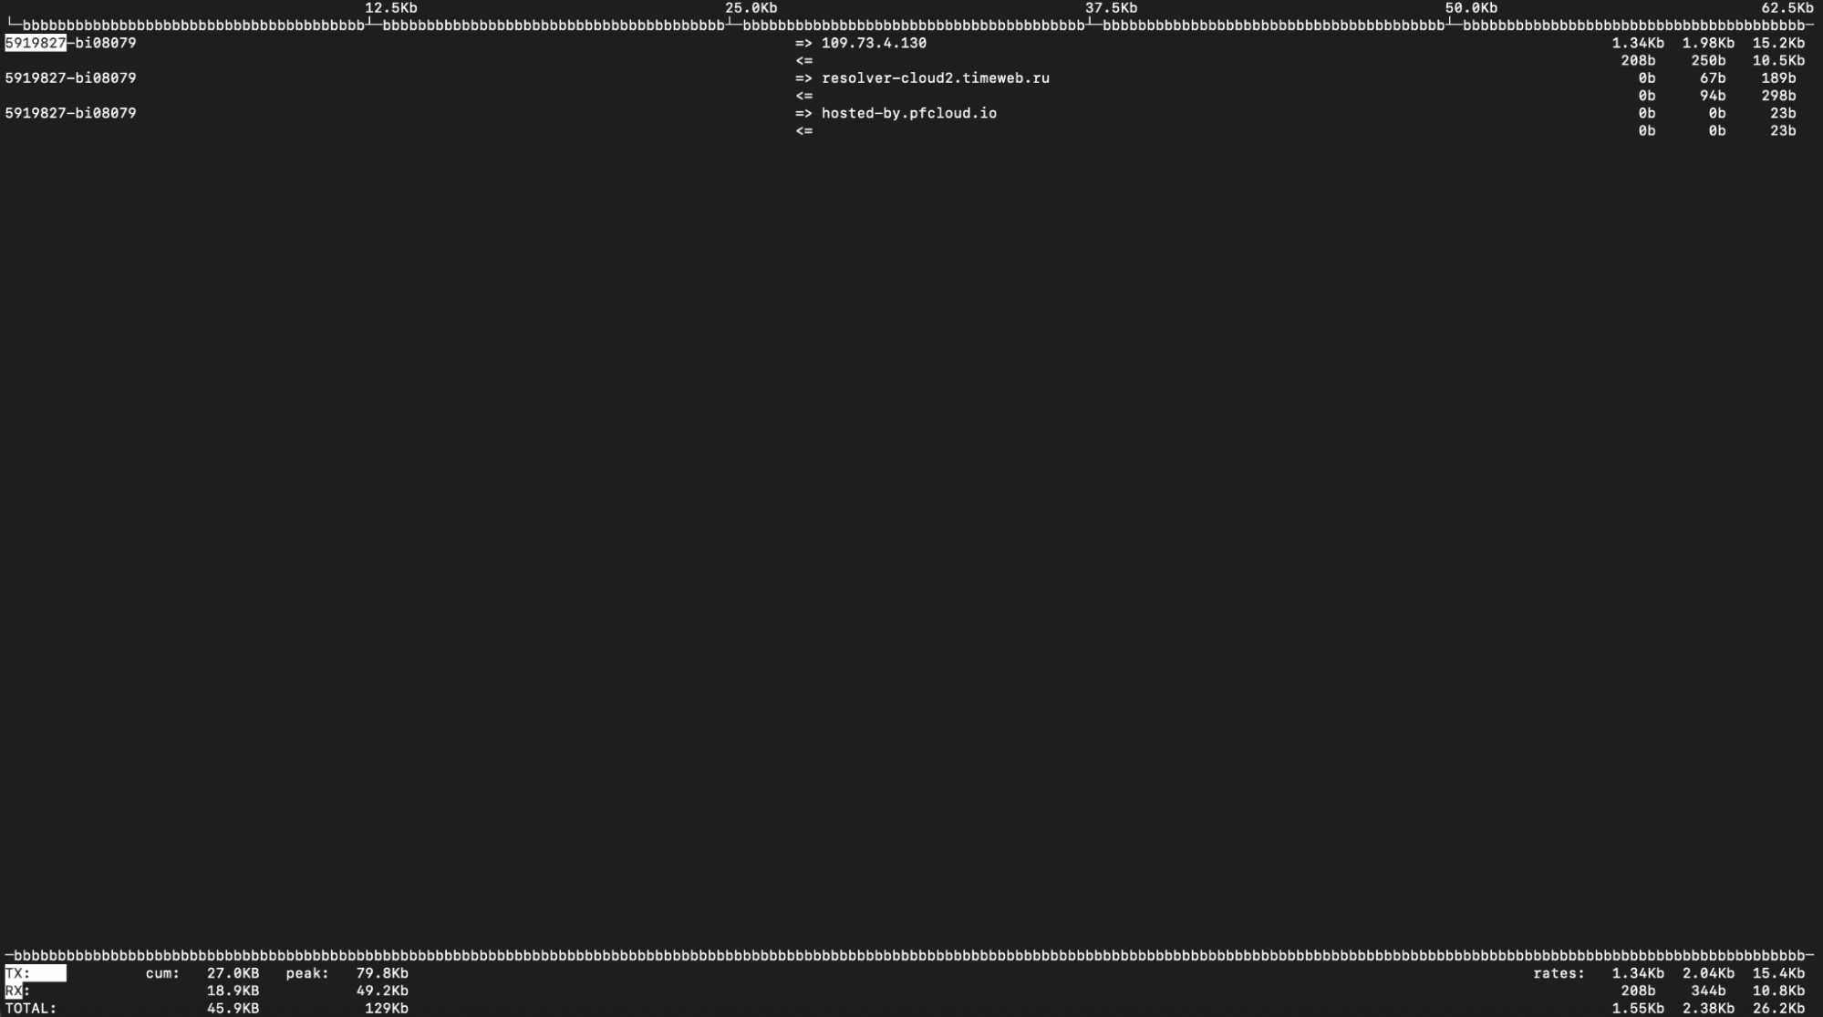Click the 109.73.4.130 destination address
This screenshot has width=1823, height=1017.
tap(873, 43)
